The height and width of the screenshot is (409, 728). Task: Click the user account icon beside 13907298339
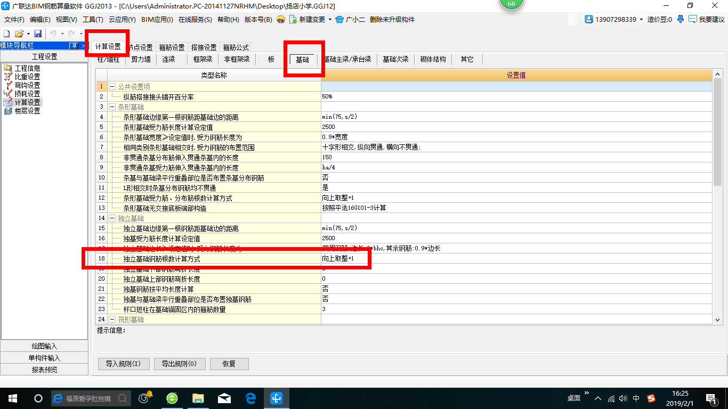tap(589, 19)
